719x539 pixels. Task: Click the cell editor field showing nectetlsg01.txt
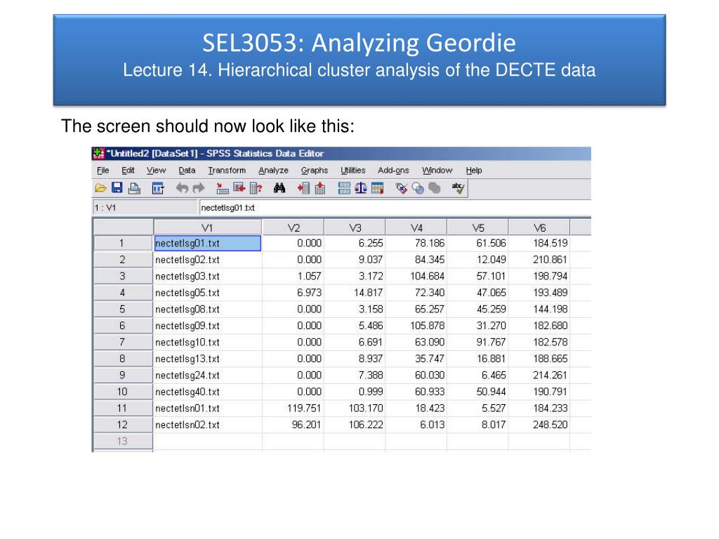(395, 208)
